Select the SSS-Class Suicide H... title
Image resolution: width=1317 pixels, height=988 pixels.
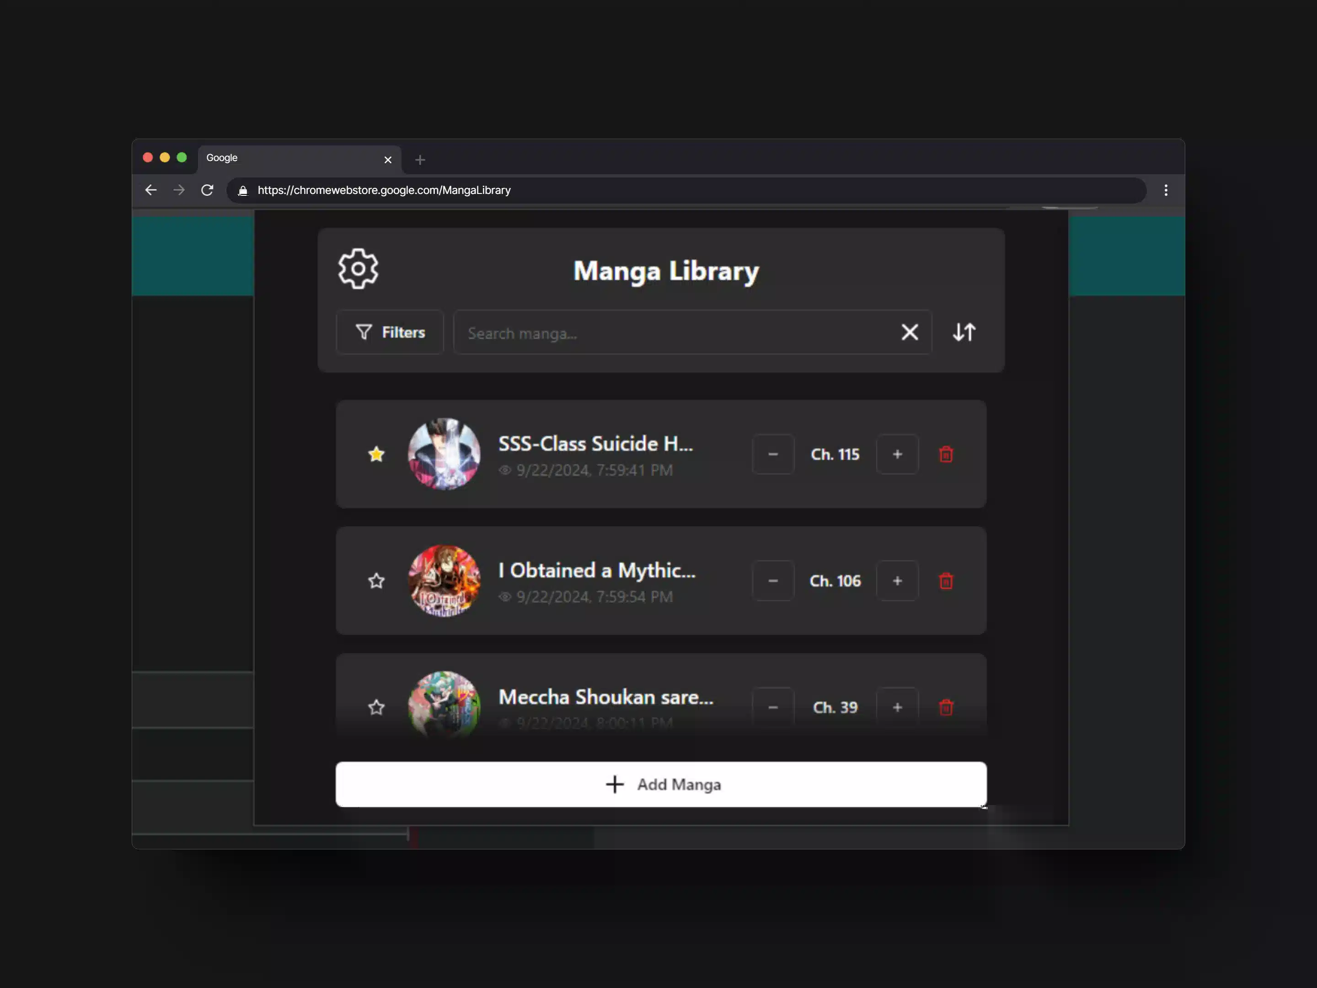[x=595, y=444]
